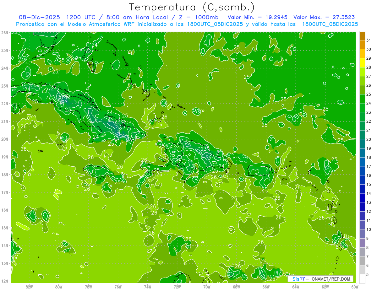The width and height of the screenshot is (377, 291).
Task: Click the 74W longitude axis label
Action: tap(148, 287)
